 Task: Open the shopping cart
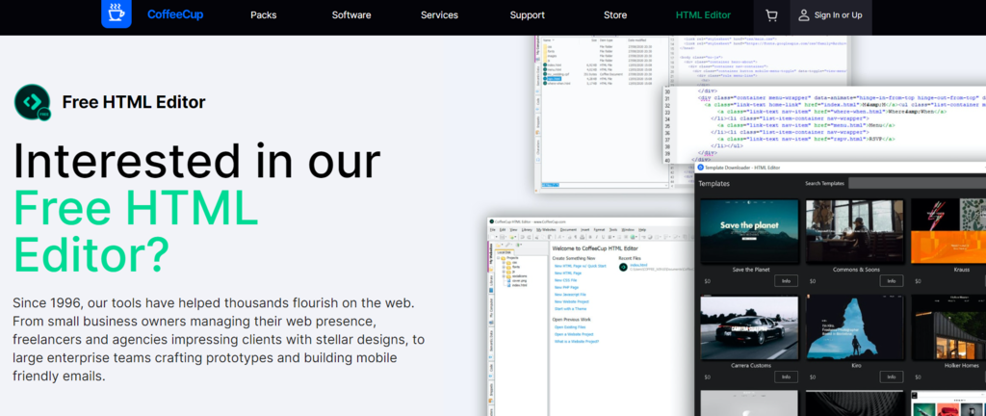(770, 15)
